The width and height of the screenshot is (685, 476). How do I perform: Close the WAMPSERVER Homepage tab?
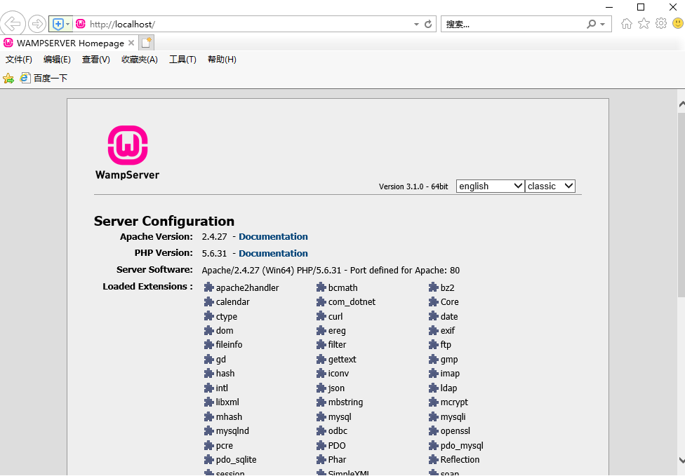click(x=131, y=43)
